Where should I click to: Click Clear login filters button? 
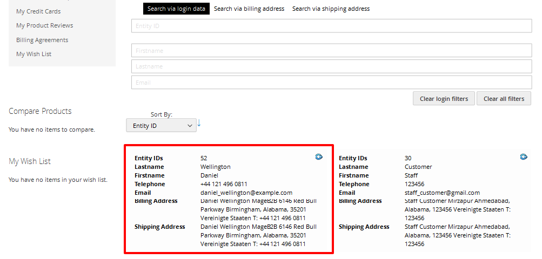(444, 99)
